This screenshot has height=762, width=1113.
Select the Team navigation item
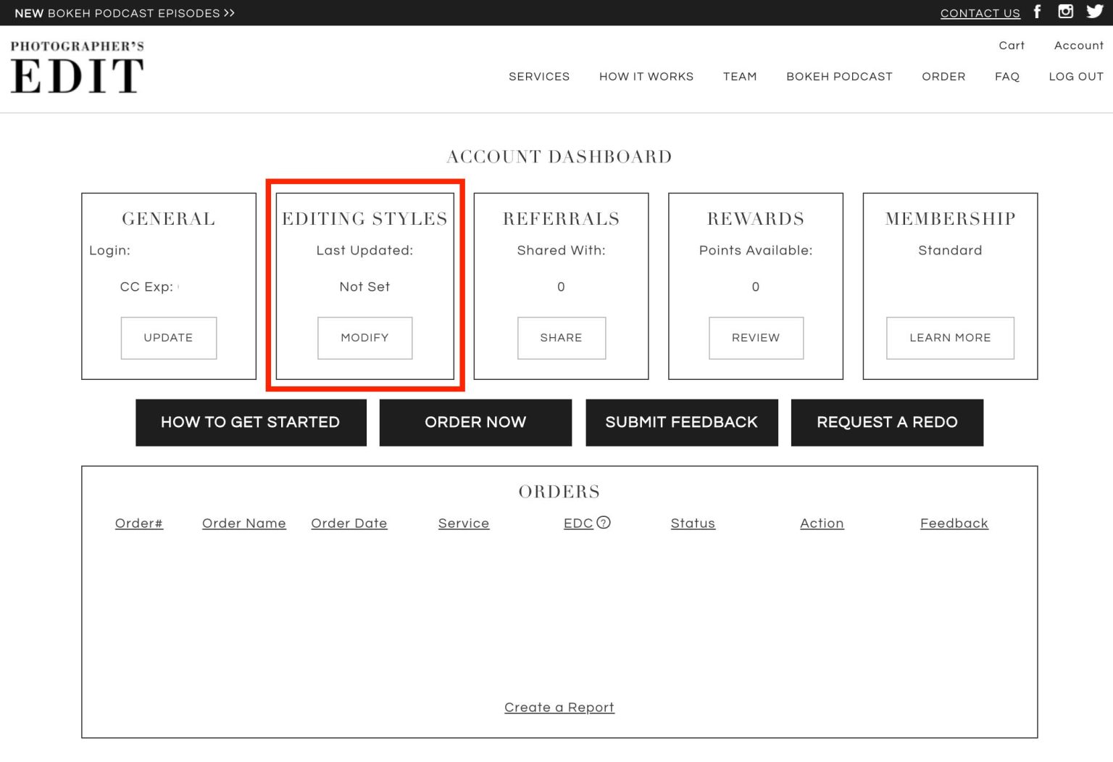(x=739, y=76)
